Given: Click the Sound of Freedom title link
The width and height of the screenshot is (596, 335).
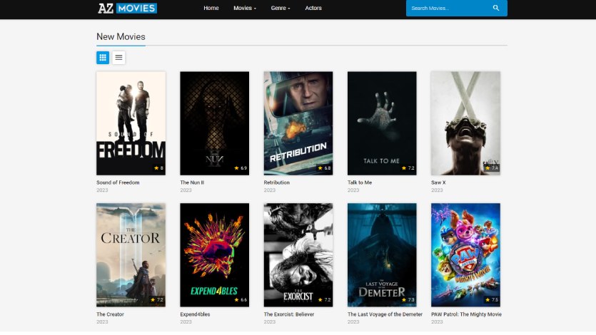Looking at the screenshot, I should [118, 182].
